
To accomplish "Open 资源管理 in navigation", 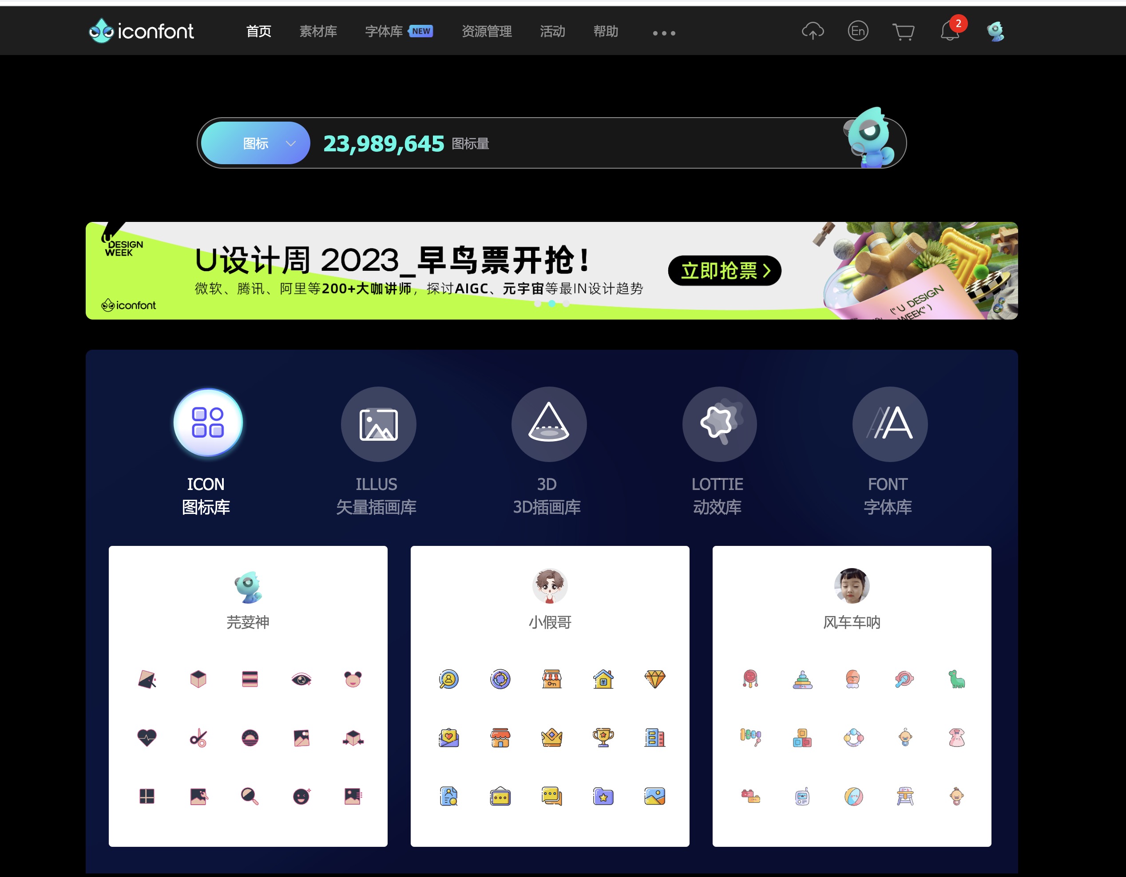I will pos(486,32).
